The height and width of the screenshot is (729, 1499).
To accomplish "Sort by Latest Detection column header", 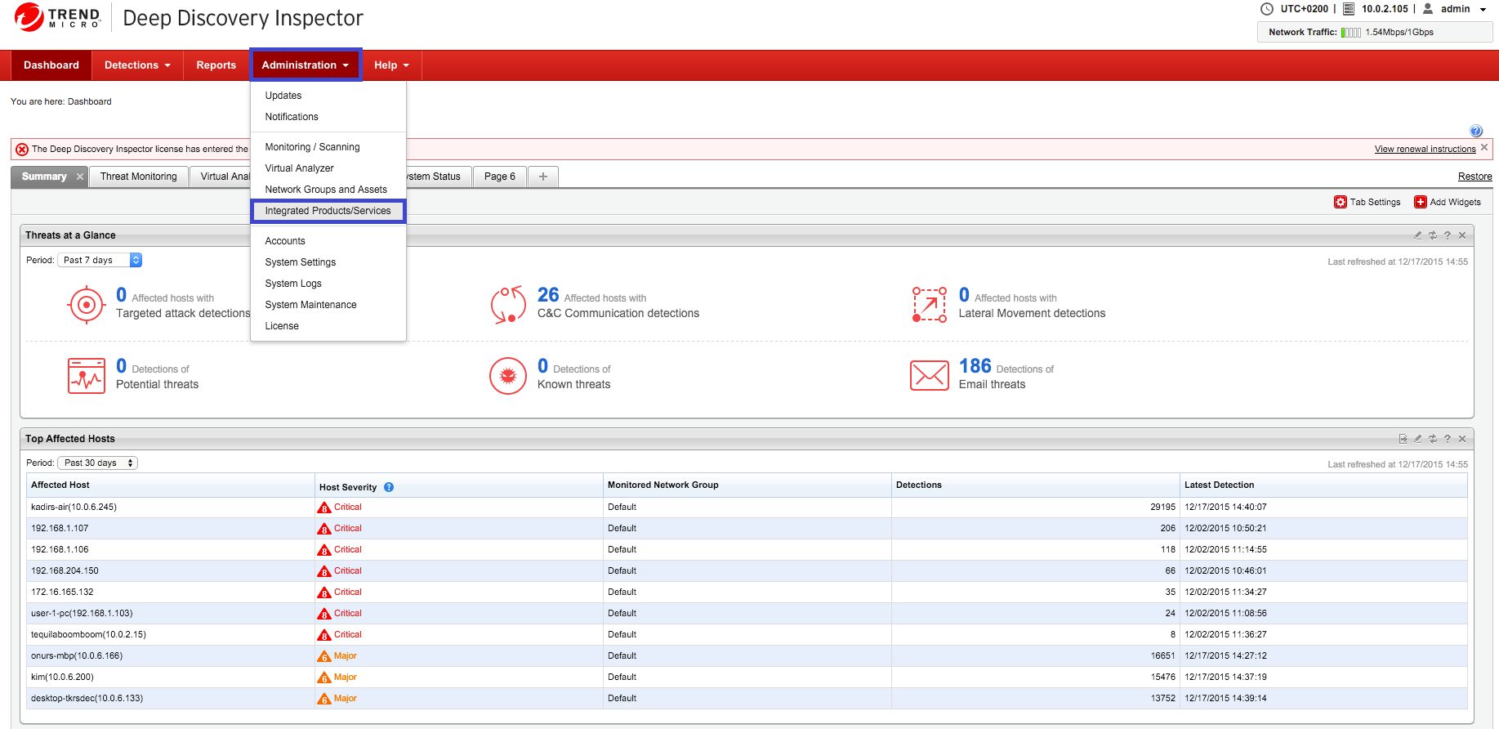I will 1323,485.
